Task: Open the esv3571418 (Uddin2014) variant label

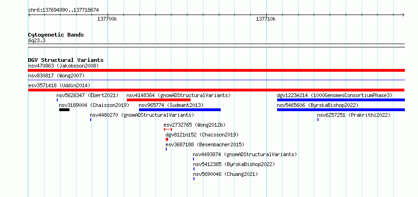Action: tap(59, 85)
